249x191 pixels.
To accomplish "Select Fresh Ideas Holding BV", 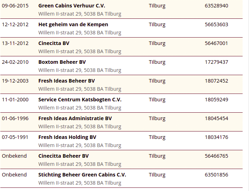I will point(67,137).
